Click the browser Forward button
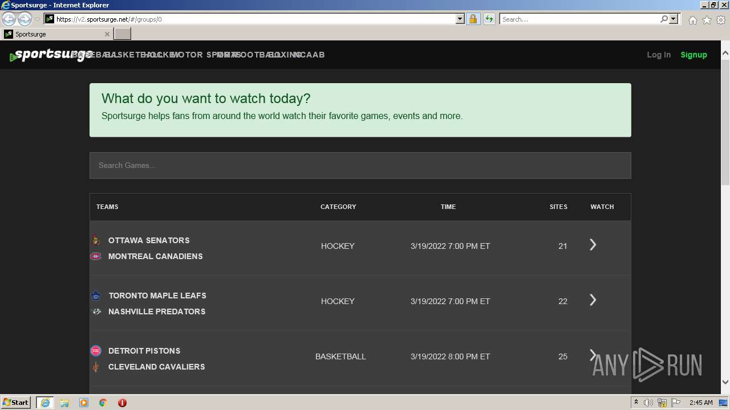 click(x=25, y=19)
